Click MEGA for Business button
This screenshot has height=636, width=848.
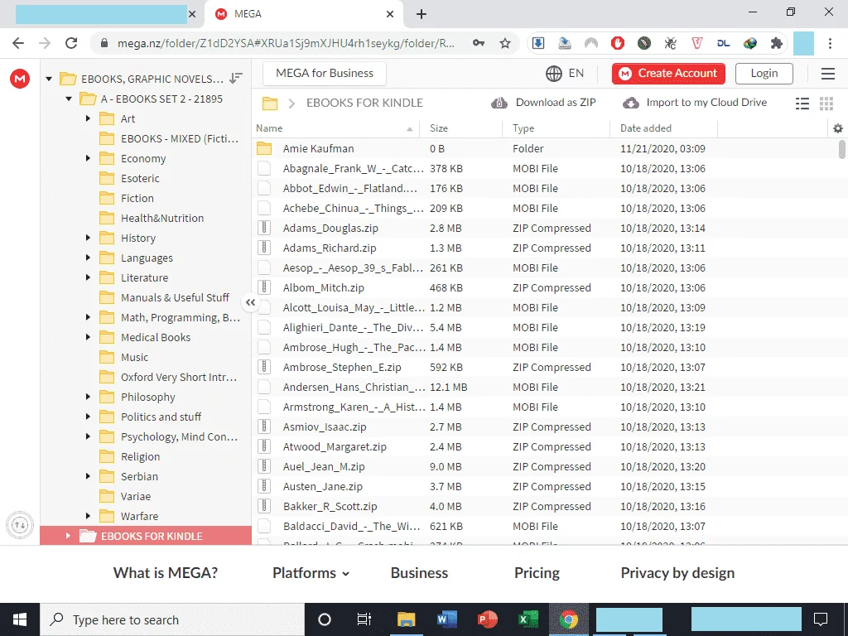tap(325, 74)
